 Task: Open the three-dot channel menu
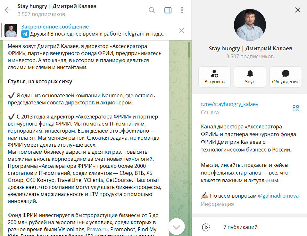click(182, 10)
